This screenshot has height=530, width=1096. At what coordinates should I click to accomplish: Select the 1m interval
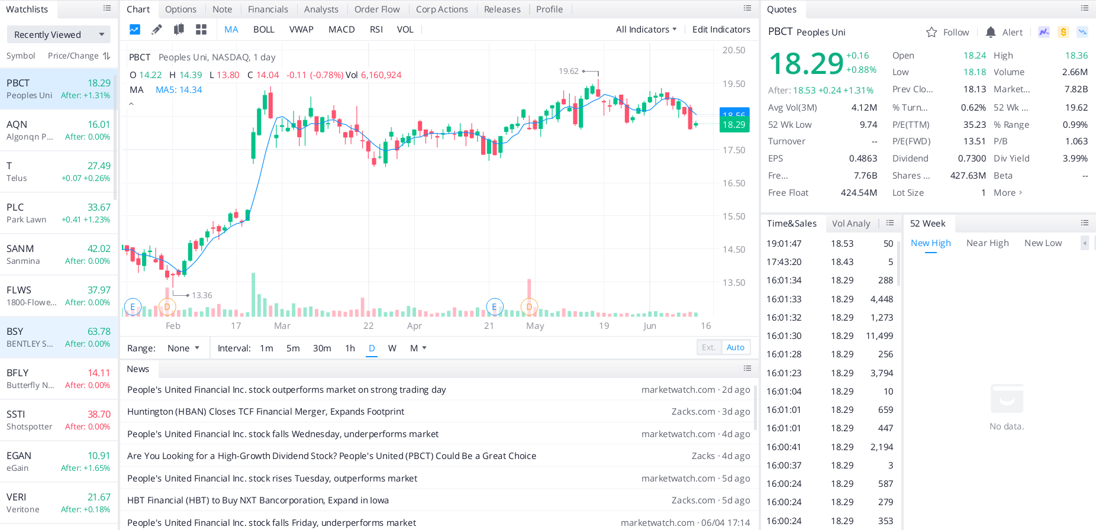pos(266,348)
